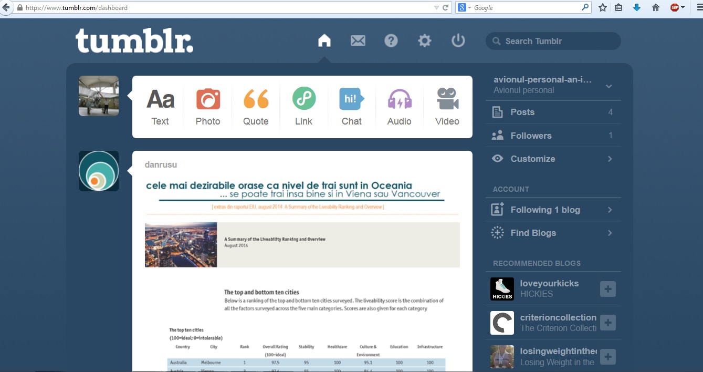
Task: Create a new Text post
Action: tap(160, 107)
